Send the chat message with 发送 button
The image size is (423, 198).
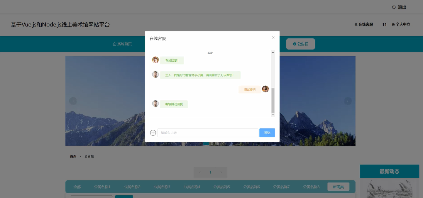pyautogui.click(x=267, y=133)
